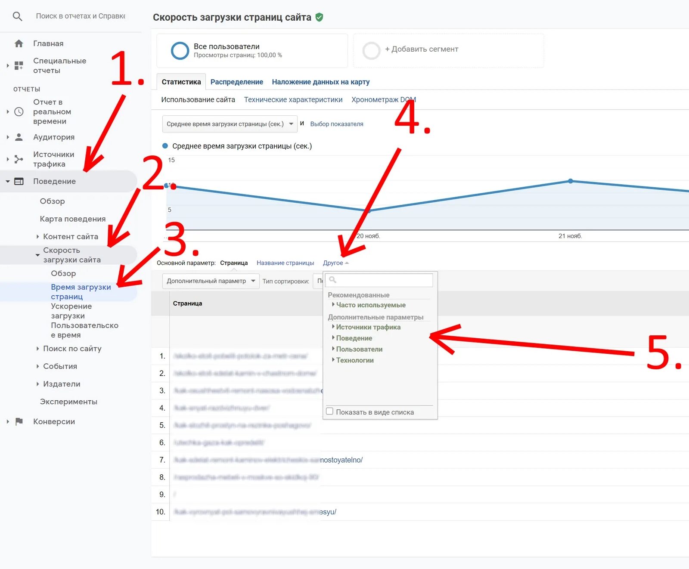Expand Поиск по сайту submenu

tap(38, 349)
